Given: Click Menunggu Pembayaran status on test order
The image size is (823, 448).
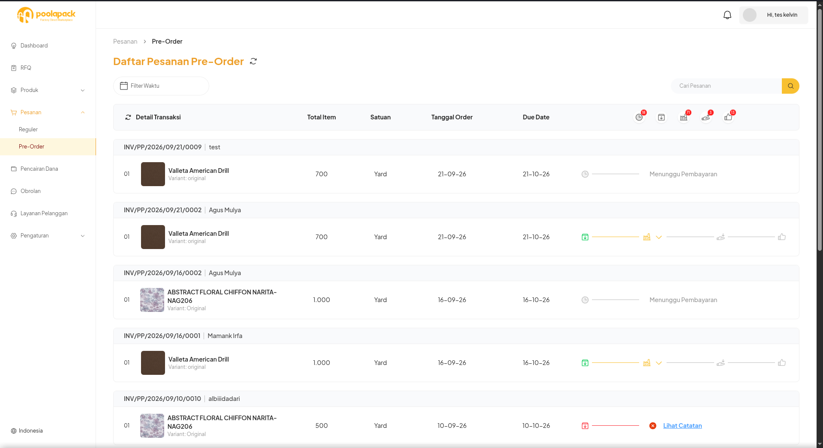Looking at the screenshot, I should (x=683, y=174).
